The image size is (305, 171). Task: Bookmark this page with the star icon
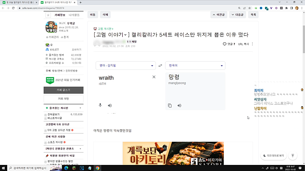249,8
